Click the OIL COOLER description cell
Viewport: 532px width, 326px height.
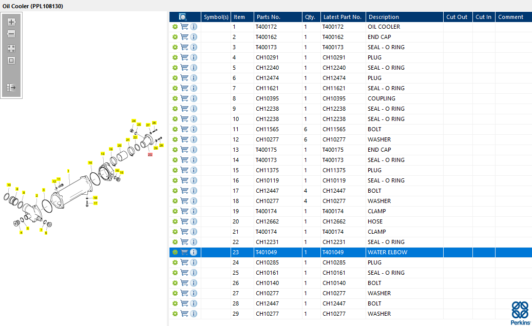[405, 27]
